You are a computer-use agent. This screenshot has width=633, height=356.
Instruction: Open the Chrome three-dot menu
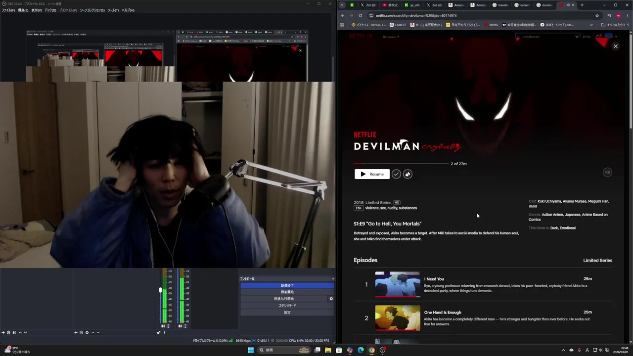627,15
